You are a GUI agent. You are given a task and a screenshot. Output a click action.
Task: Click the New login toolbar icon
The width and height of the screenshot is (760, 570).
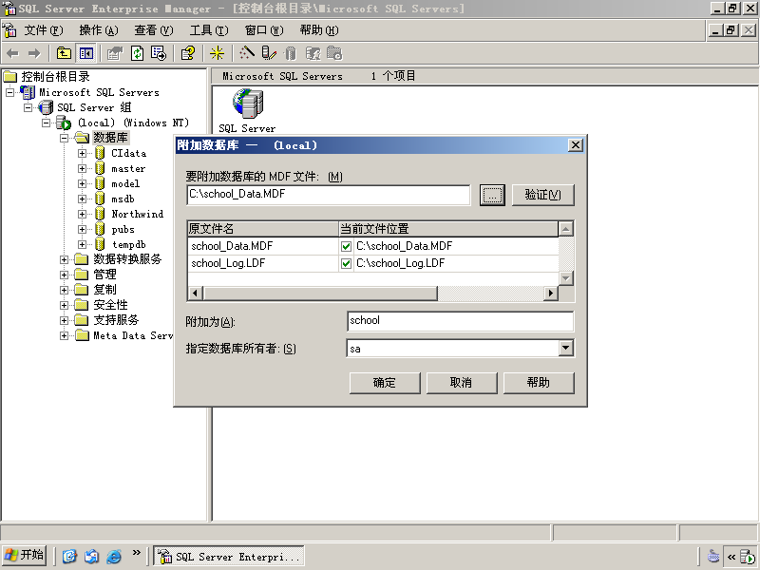coord(313,53)
